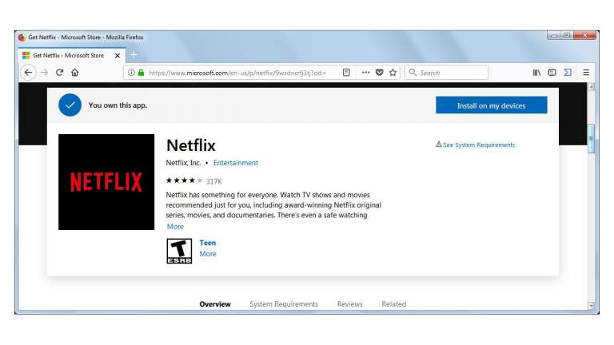
Task: Open the Firefox library icon
Action: coord(536,73)
